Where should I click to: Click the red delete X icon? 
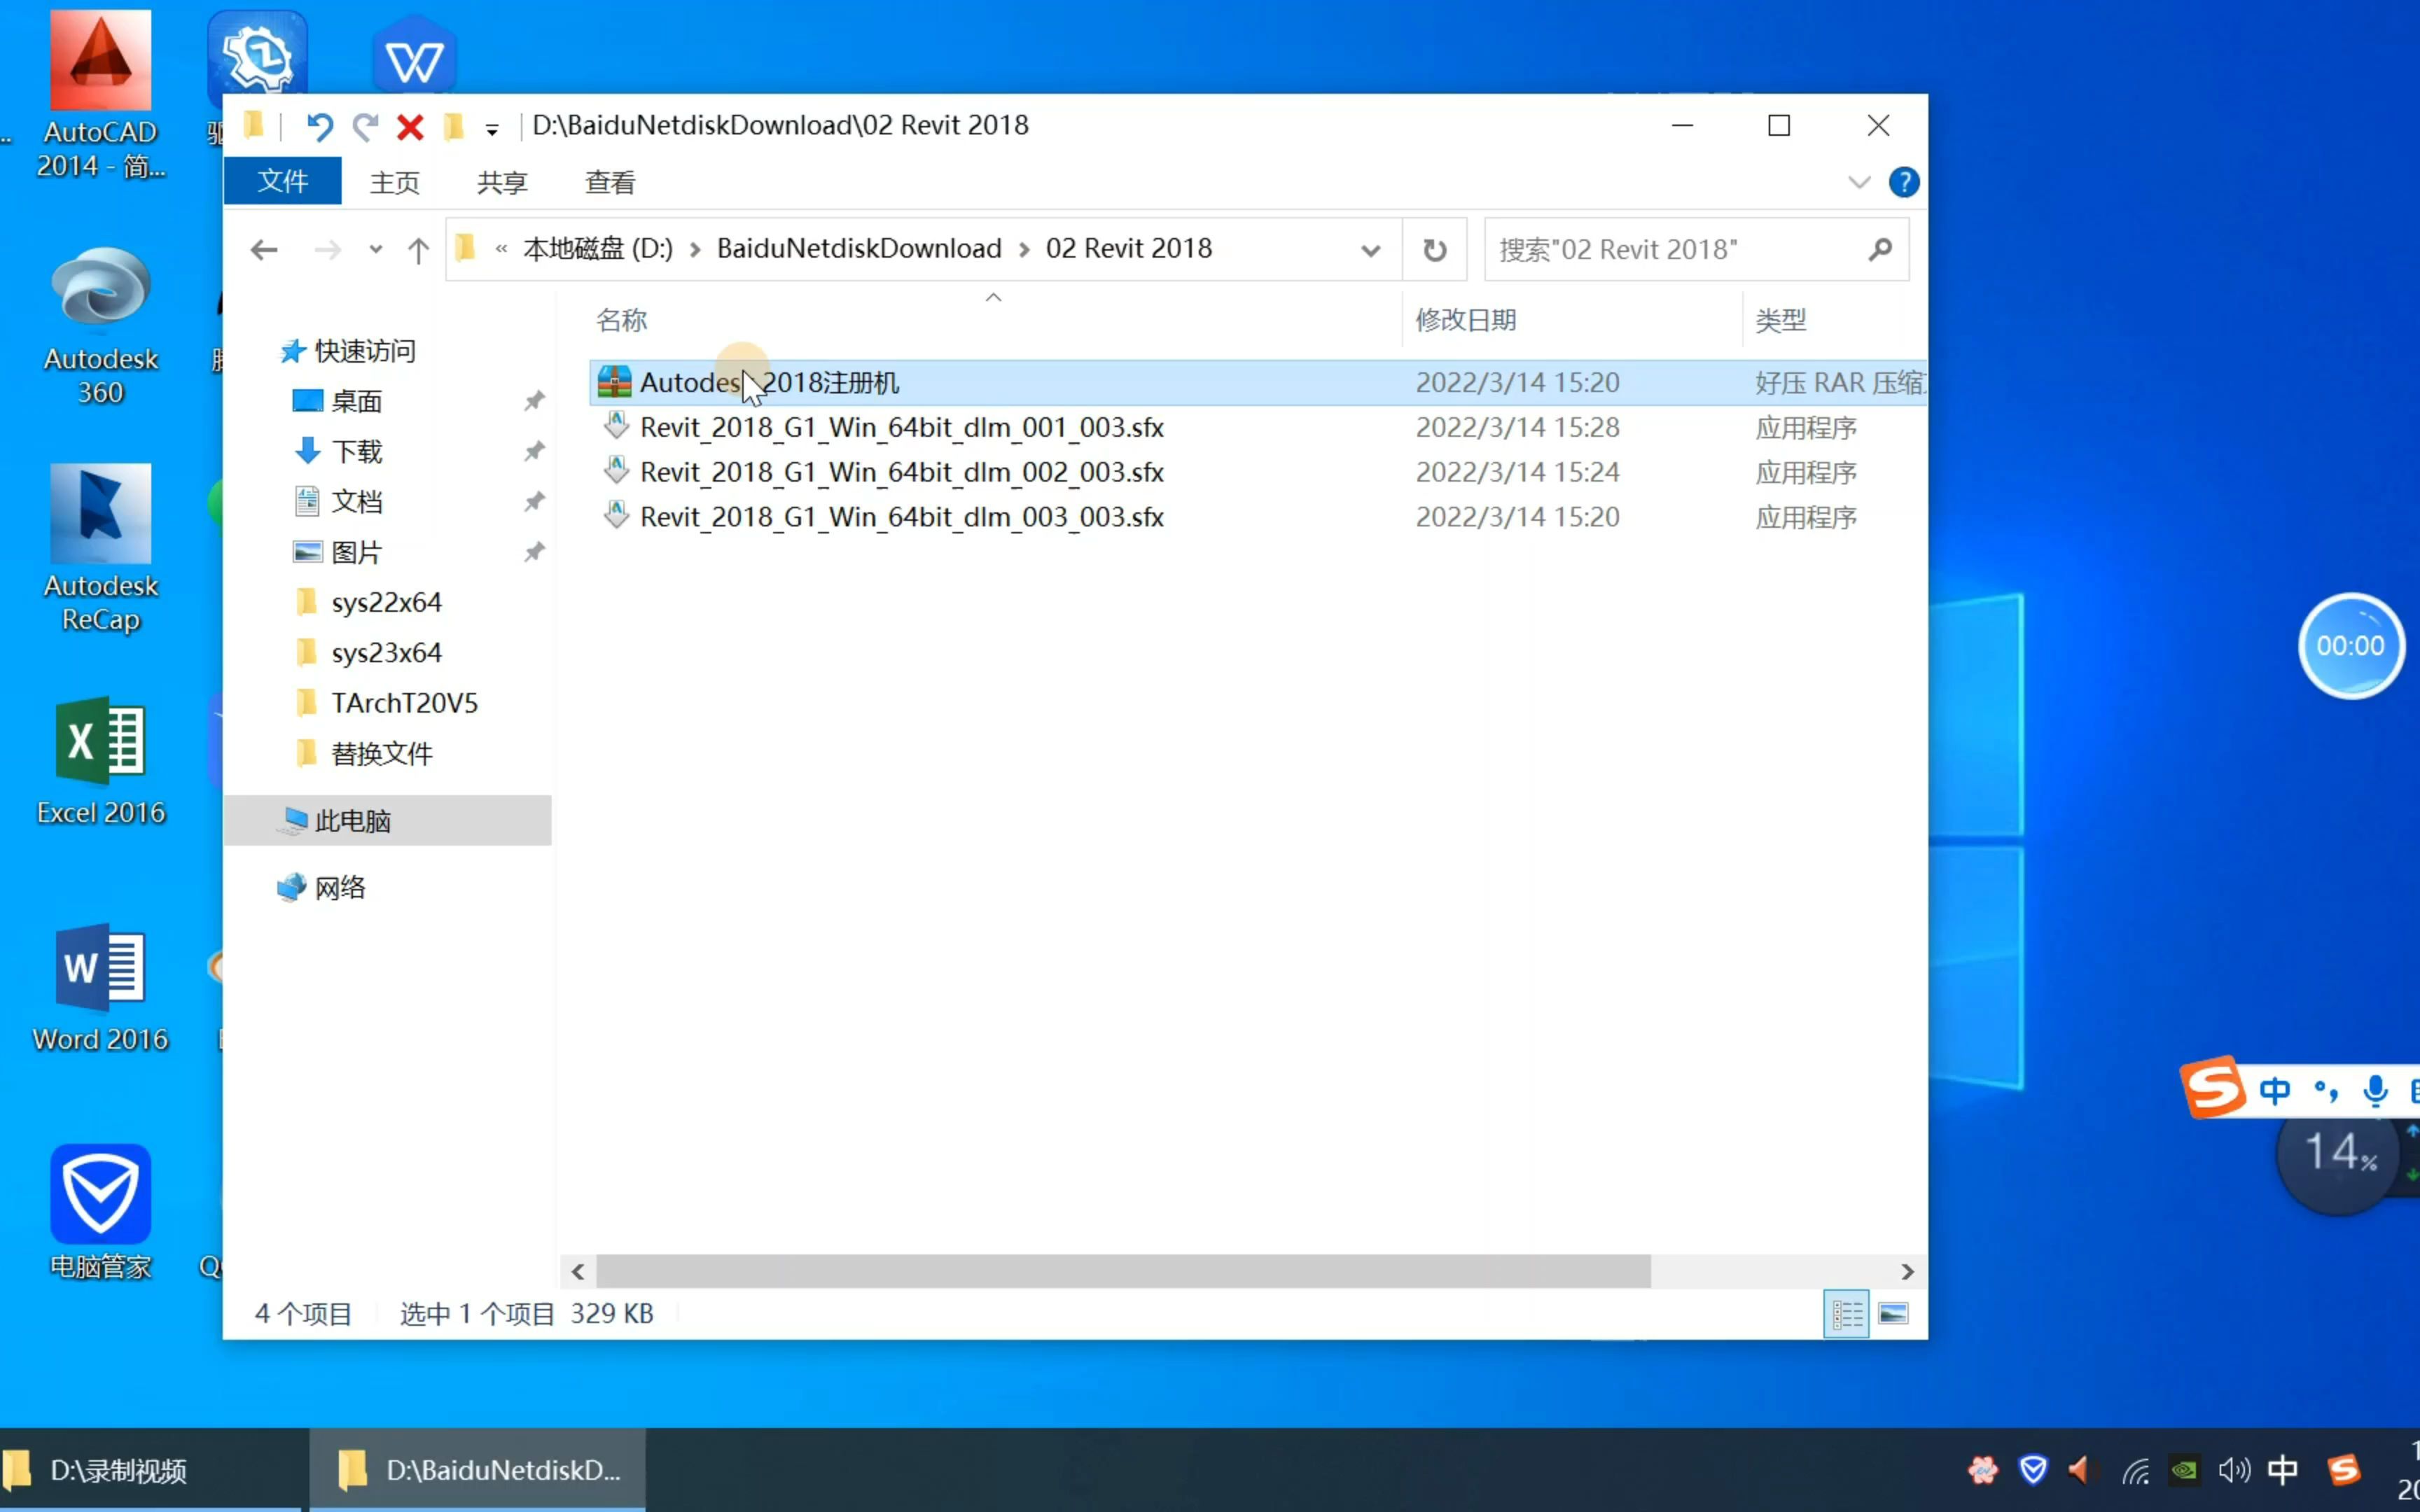coord(410,126)
